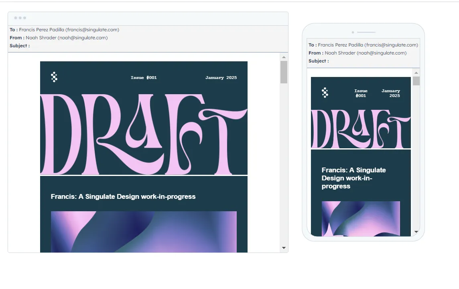Viewport: 459px width, 289px height.
Task: Click the desktop preview scrollbar up arrow
Action: coord(284,57)
